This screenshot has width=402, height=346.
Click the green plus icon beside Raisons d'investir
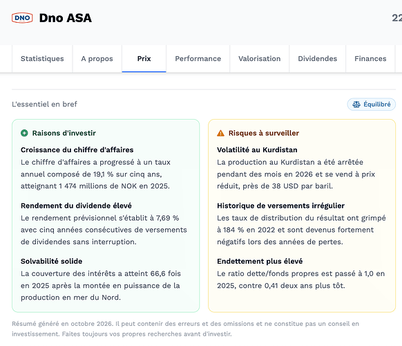pyautogui.click(x=24, y=133)
